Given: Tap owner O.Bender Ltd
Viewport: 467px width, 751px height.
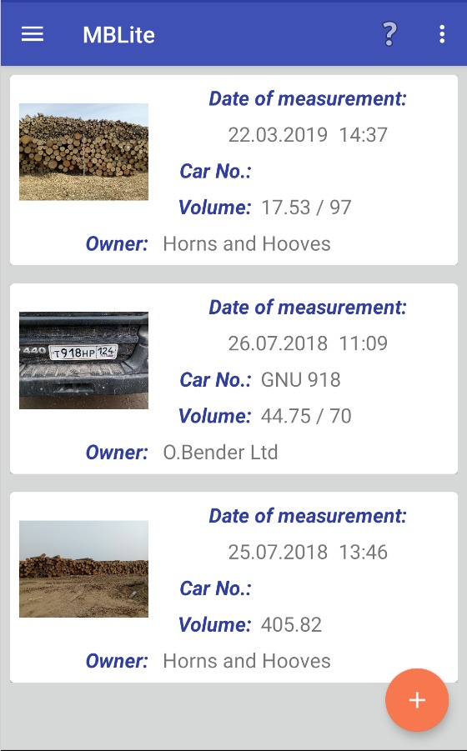Looking at the screenshot, I should point(220,452).
